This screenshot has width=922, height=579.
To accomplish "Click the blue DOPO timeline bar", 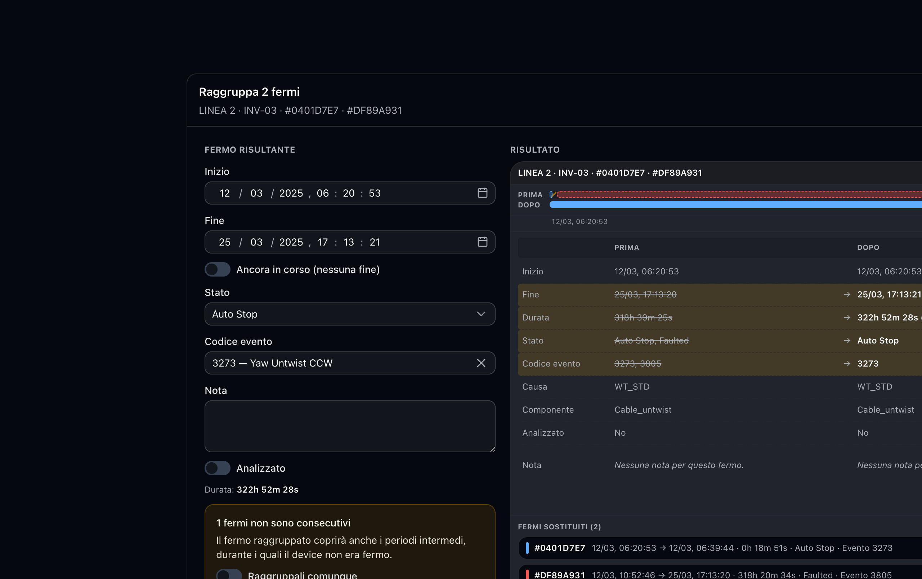I will [735, 205].
